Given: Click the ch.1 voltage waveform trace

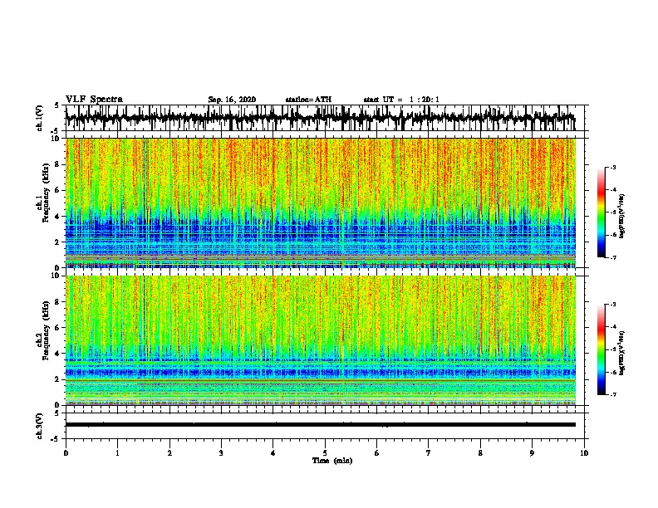Looking at the screenshot, I should [321, 118].
